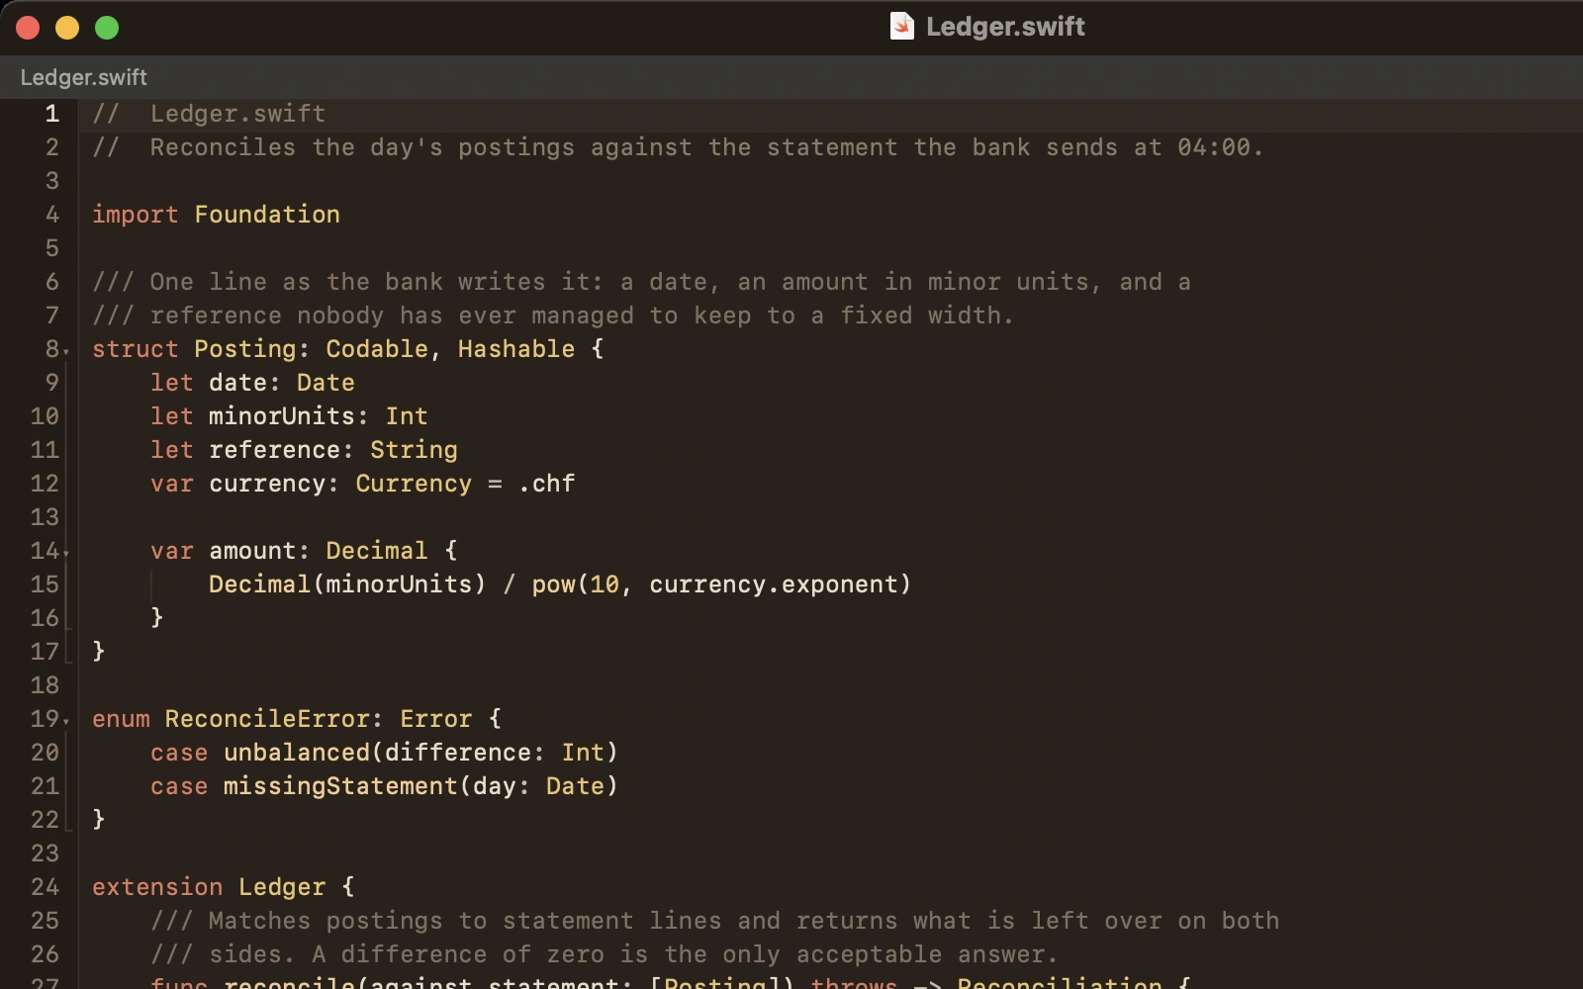Place cursor on import Foundation
This screenshot has width=1583, height=989.
[216, 215]
